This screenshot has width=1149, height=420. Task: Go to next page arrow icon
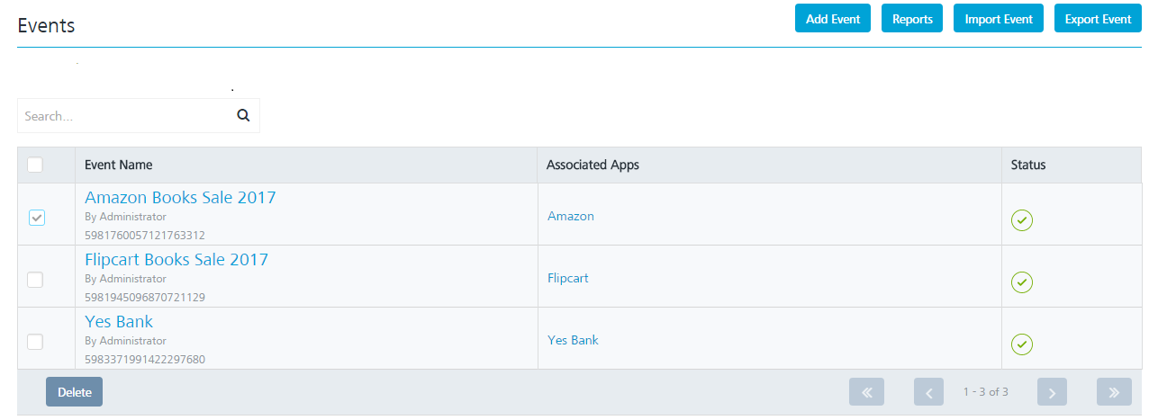click(x=1052, y=392)
